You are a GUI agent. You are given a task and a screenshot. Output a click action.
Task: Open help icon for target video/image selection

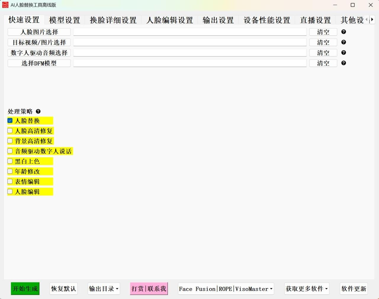[x=343, y=42]
